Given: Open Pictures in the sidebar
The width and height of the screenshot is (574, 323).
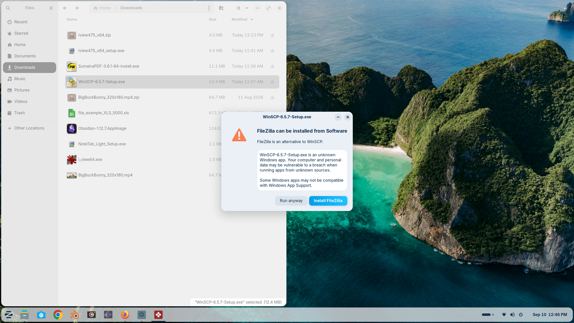Looking at the screenshot, I should coord(30,90).
